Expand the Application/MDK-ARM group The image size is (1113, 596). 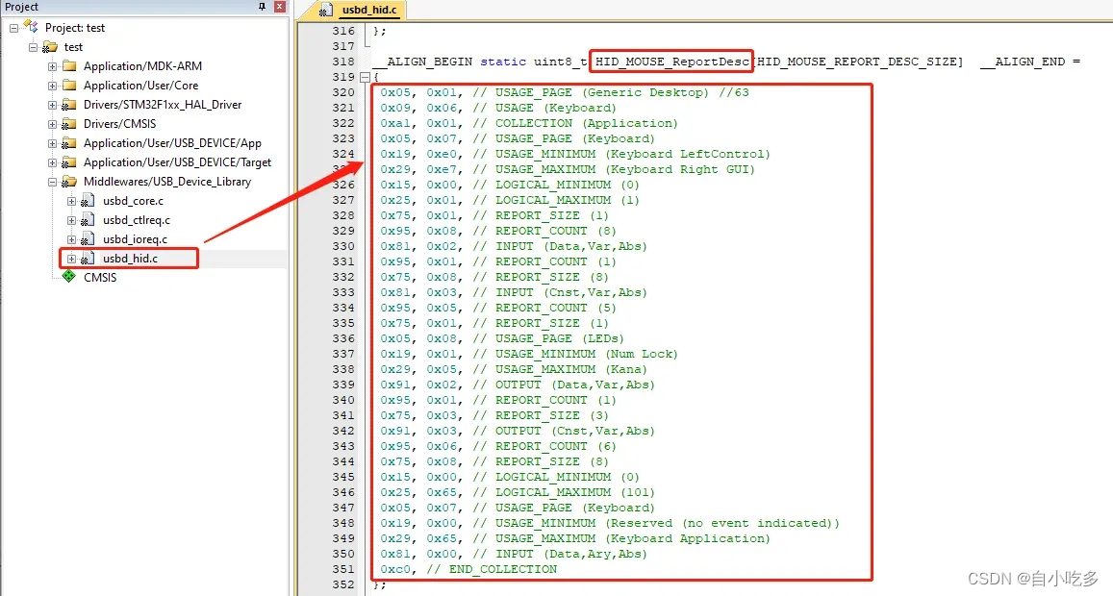click(x=52, y=66)
